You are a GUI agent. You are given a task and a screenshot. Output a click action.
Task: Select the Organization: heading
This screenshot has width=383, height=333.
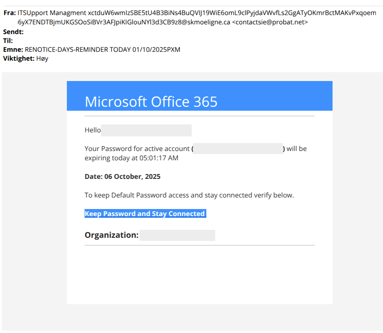[112, 235]
